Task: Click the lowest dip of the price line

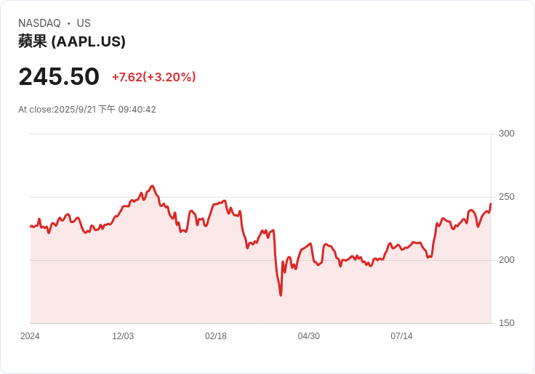Action: [x=281, y=295]
